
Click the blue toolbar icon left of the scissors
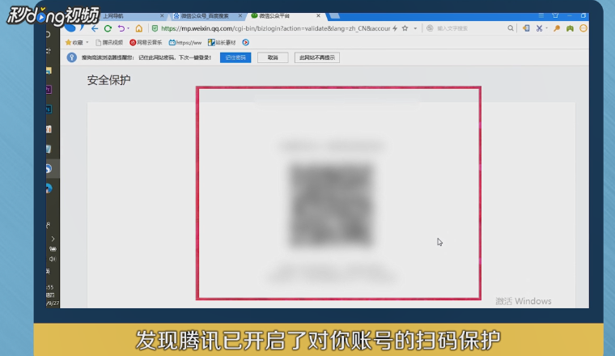point(526,28)
